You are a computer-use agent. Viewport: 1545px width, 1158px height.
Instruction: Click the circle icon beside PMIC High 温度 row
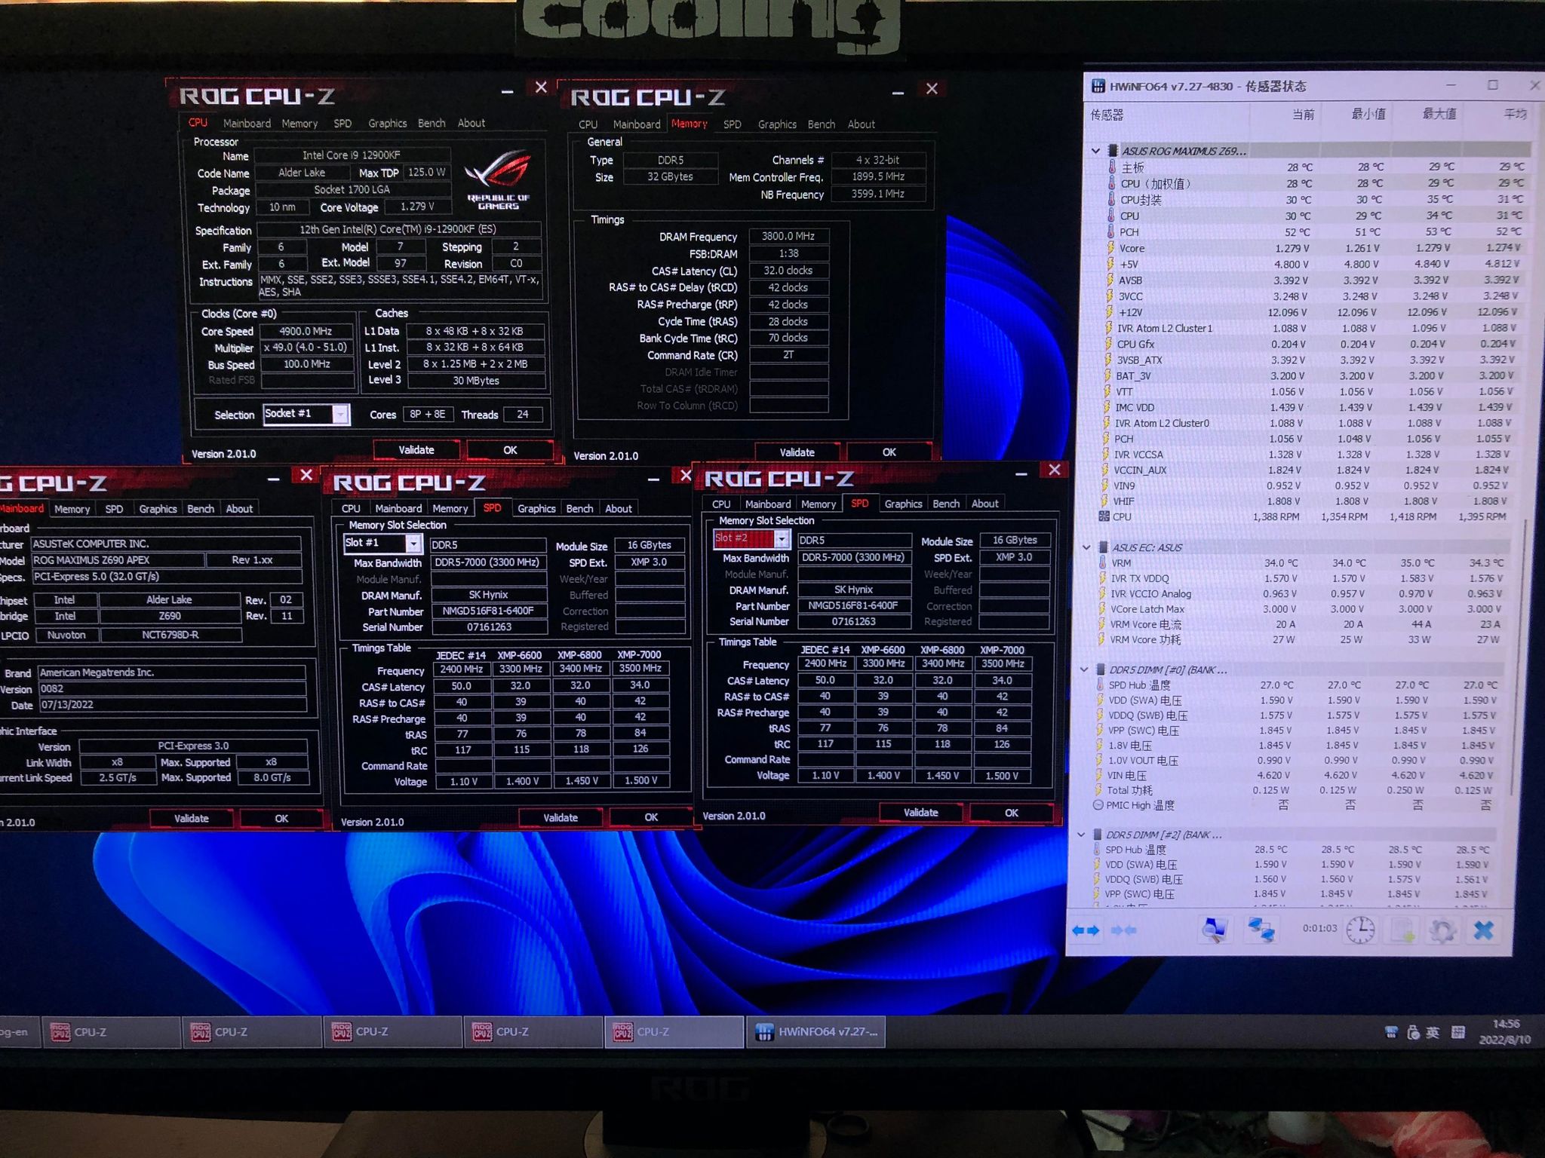click(x=1098, y=805)
